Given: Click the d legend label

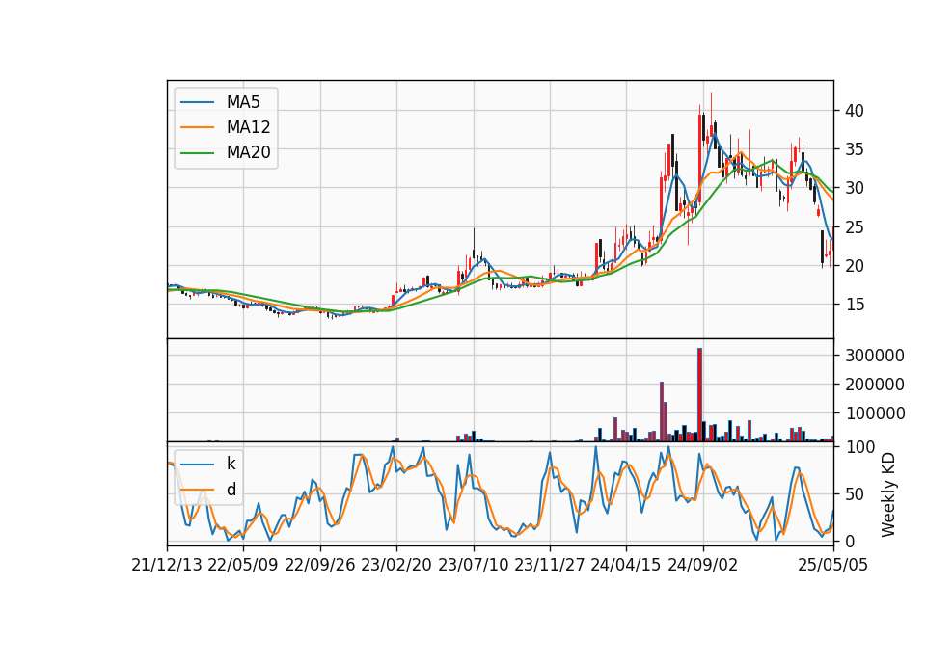Looking at the screenshot, I should (231, 490).
